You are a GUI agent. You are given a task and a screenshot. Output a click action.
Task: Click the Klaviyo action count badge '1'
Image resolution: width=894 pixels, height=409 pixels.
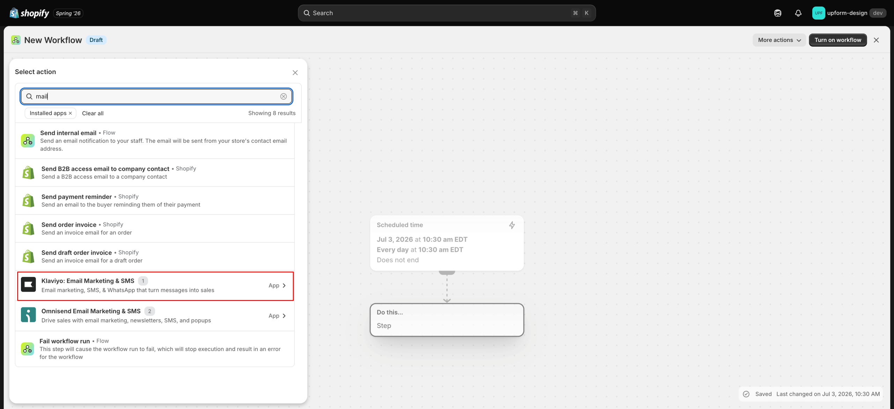tap(143, 281)
